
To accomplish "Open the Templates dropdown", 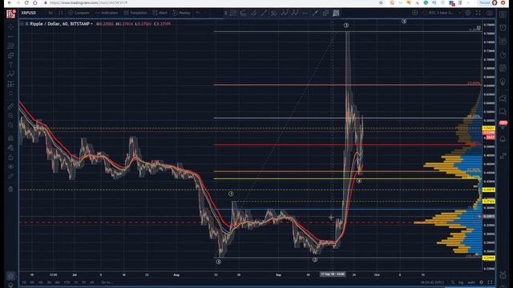I will tap(135, 13).
